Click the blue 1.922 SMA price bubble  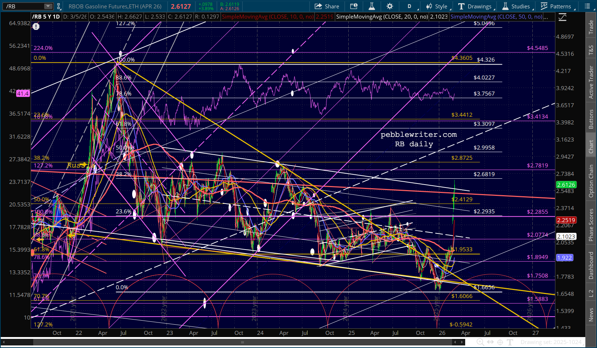click(565, 258)
